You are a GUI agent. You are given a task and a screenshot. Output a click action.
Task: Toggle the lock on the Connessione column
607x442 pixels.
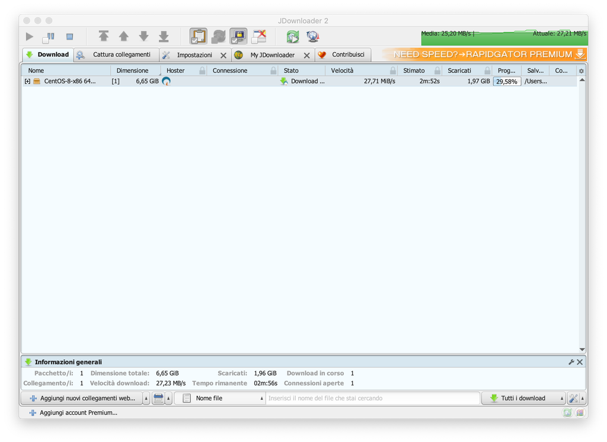coord(273,71)
